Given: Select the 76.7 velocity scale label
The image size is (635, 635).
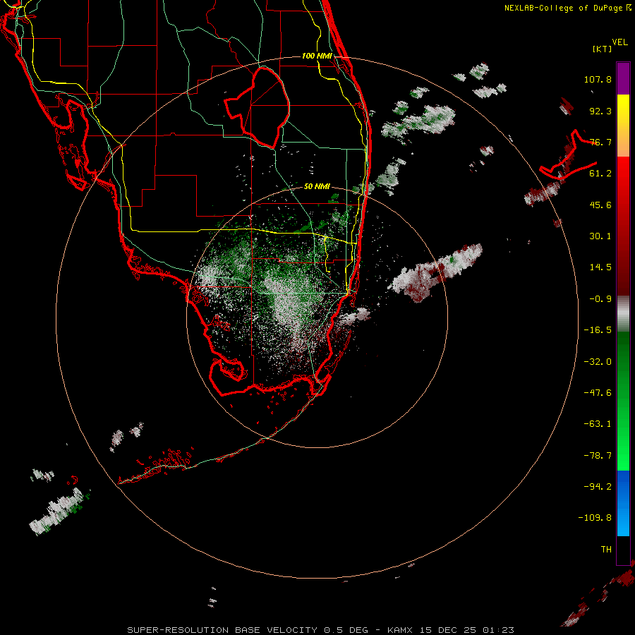Looking at the screenshot, I should [x=600, y=142].
